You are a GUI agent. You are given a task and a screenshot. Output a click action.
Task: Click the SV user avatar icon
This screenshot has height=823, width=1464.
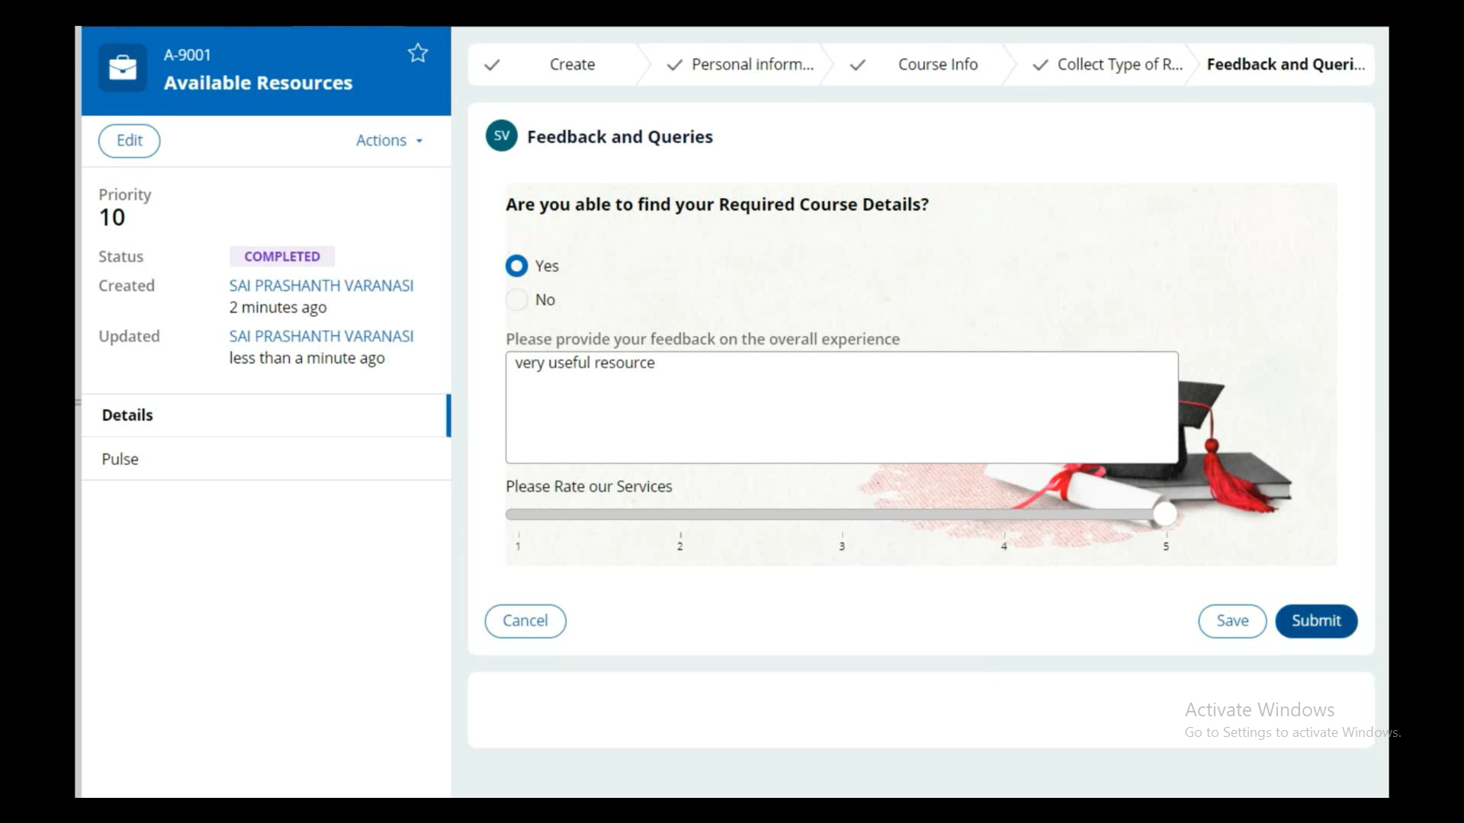501,136
